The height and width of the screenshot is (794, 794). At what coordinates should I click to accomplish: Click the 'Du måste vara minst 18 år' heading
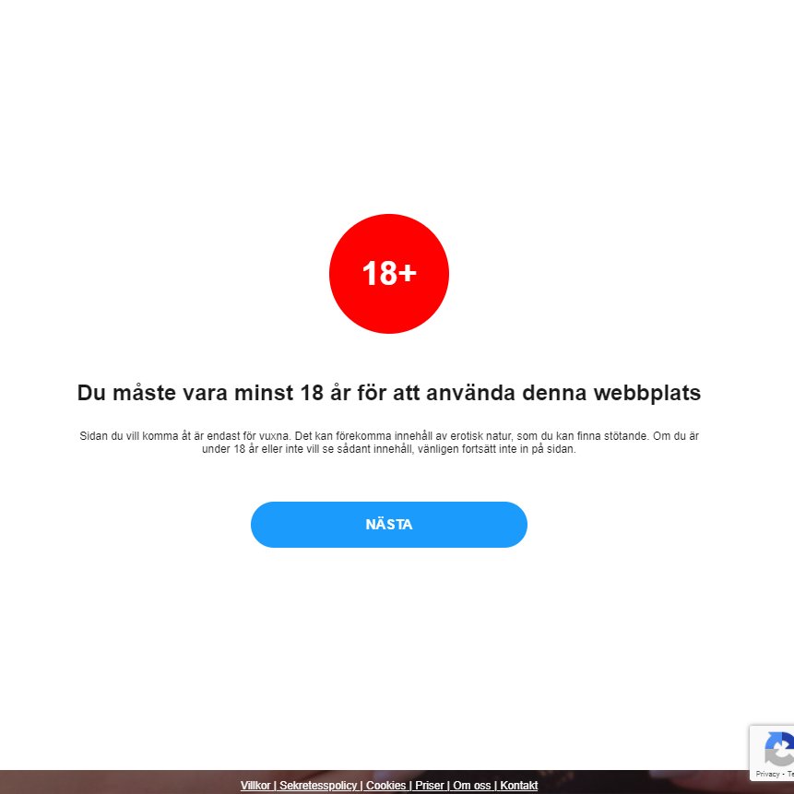389,393
